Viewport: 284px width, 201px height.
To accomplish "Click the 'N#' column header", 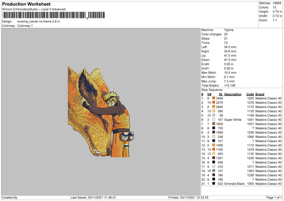I will tap(209, 94).
